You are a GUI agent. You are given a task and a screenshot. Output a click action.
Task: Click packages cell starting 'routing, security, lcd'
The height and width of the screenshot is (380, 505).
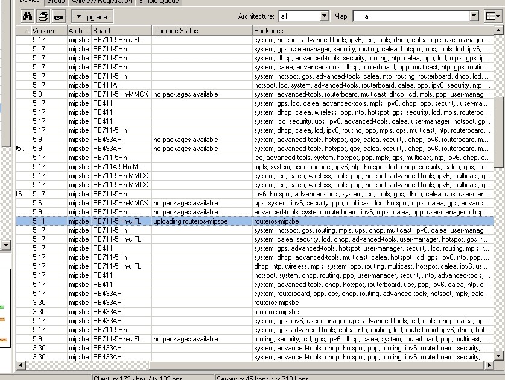(373, 339)
